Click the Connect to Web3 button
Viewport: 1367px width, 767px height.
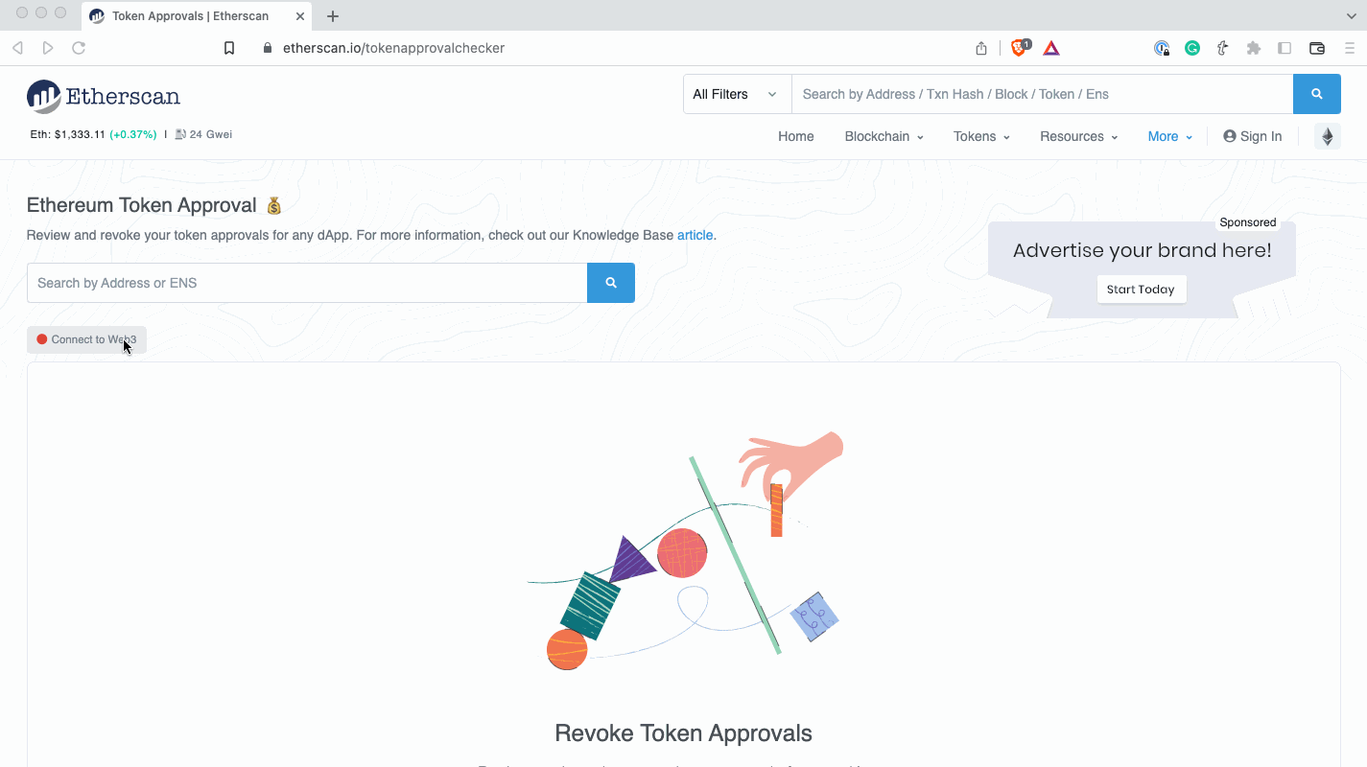click(x=86, y=339)
